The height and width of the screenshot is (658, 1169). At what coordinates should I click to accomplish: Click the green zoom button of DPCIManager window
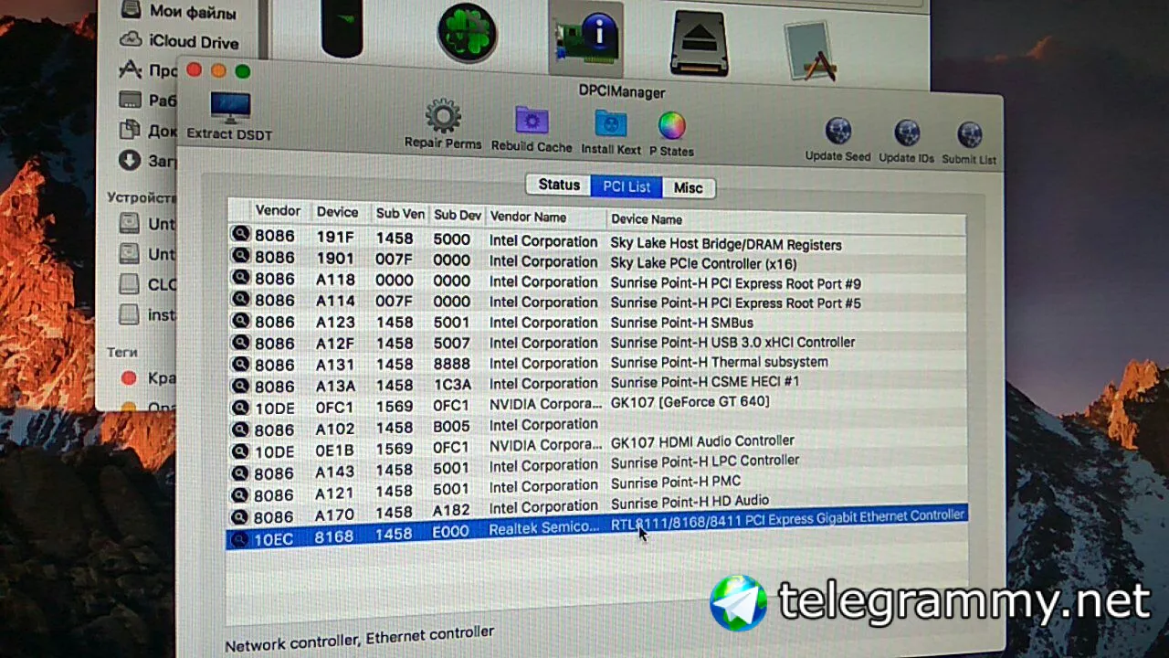243,71
